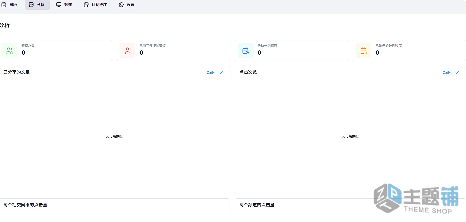Screen dimensions: 466x222
Task: Click the red user-alert icon for 已断开连接的频道
Action: [127, 50]
